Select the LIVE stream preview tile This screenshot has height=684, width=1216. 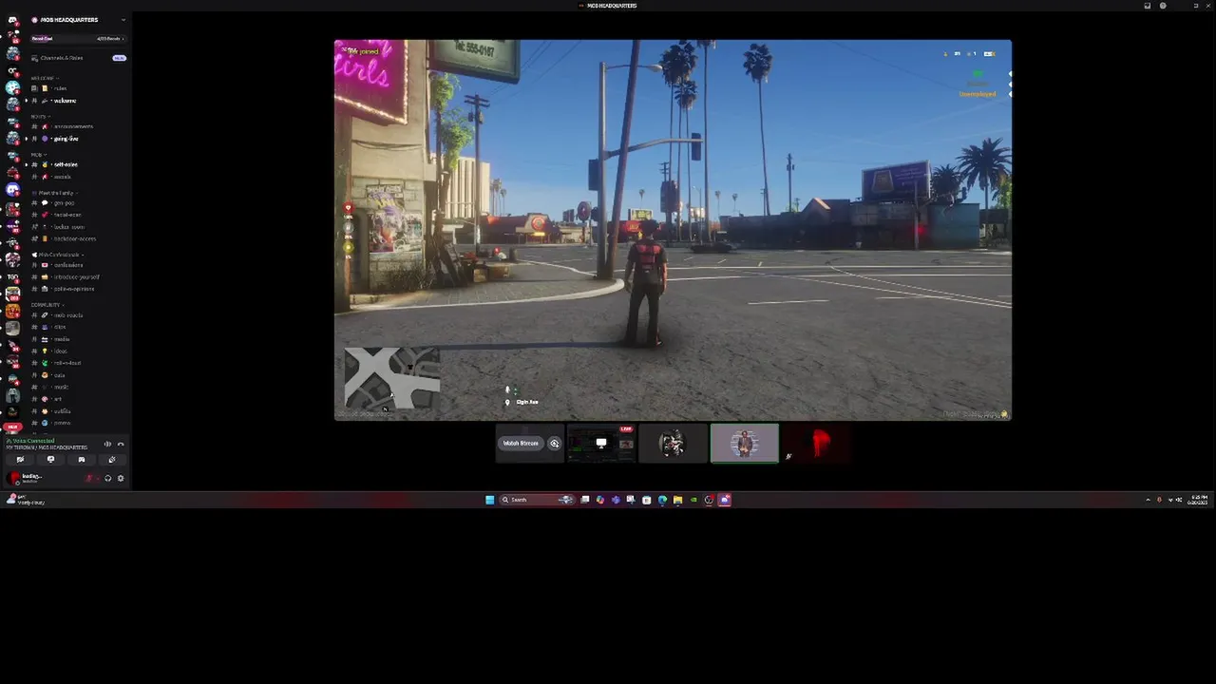(x=601, y=444)
